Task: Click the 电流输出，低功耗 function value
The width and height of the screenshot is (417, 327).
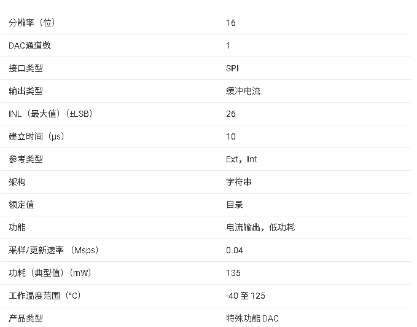Action: point(260,227)
